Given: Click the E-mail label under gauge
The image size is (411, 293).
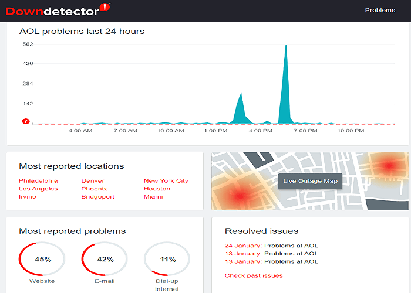Looking at the screenshot, I should (105, 281).
